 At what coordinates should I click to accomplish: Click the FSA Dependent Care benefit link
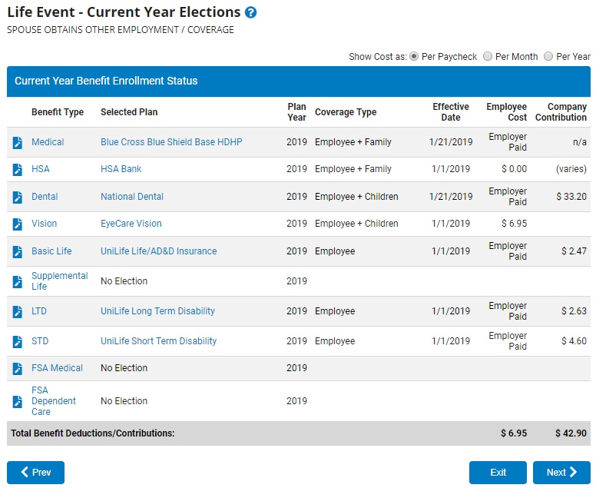pyautogui.click(x=53, y=401)
